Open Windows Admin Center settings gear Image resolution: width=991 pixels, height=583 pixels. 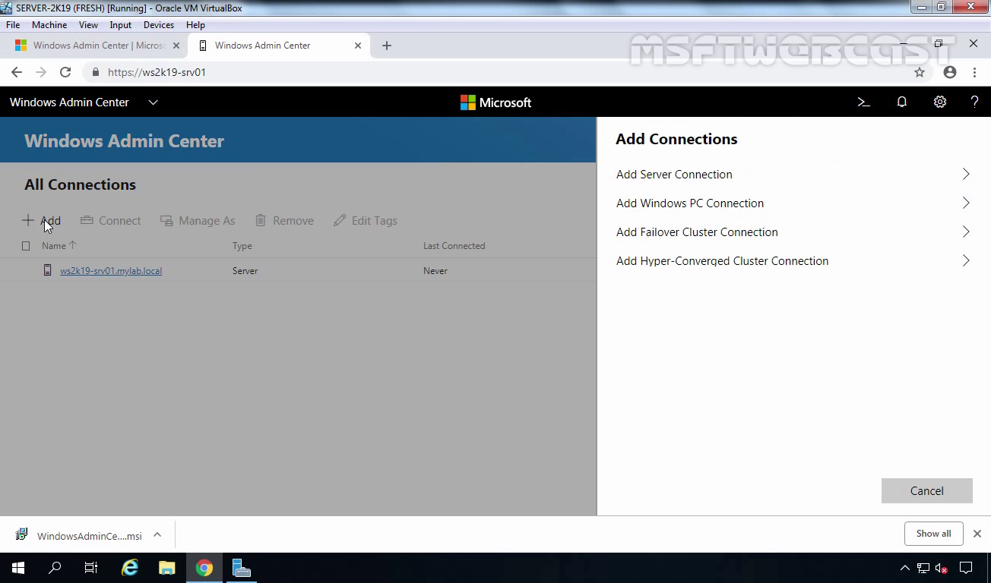(940, 102)
